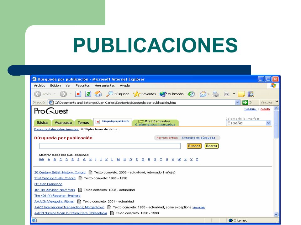Click Bases de datos seleccionadas link
The height and width of the screenshot is (225, 301).
tap(56, 129)
